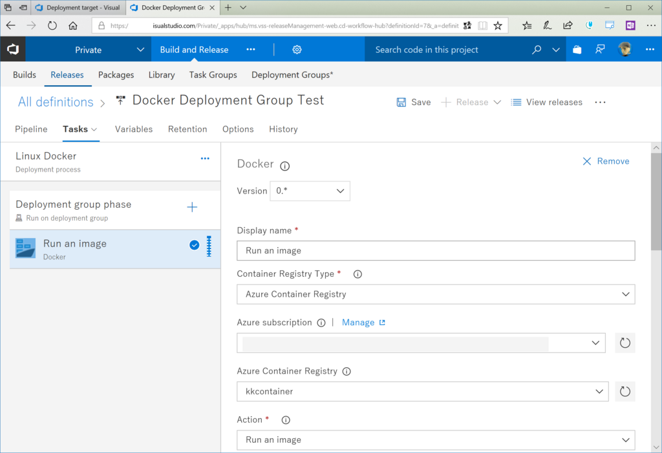Open the Version 0.* dropdown
662x453 pixels.
(310, 191)
